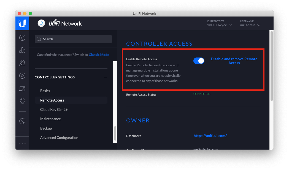Switch to the Backup settings section
The image size is (289, 170).
[x=46, y=128]
